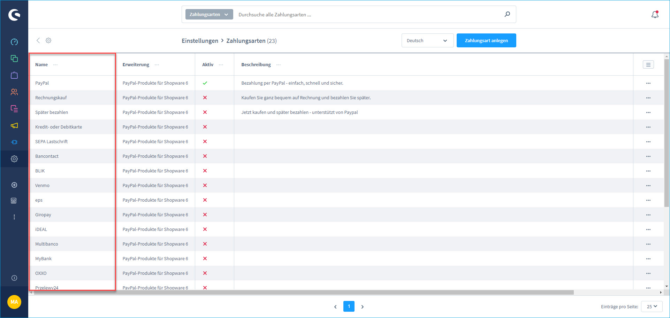Screen dimensions: 670x318
Task: Click the small gear icon beside back arrow
Action: coord(48,40)
